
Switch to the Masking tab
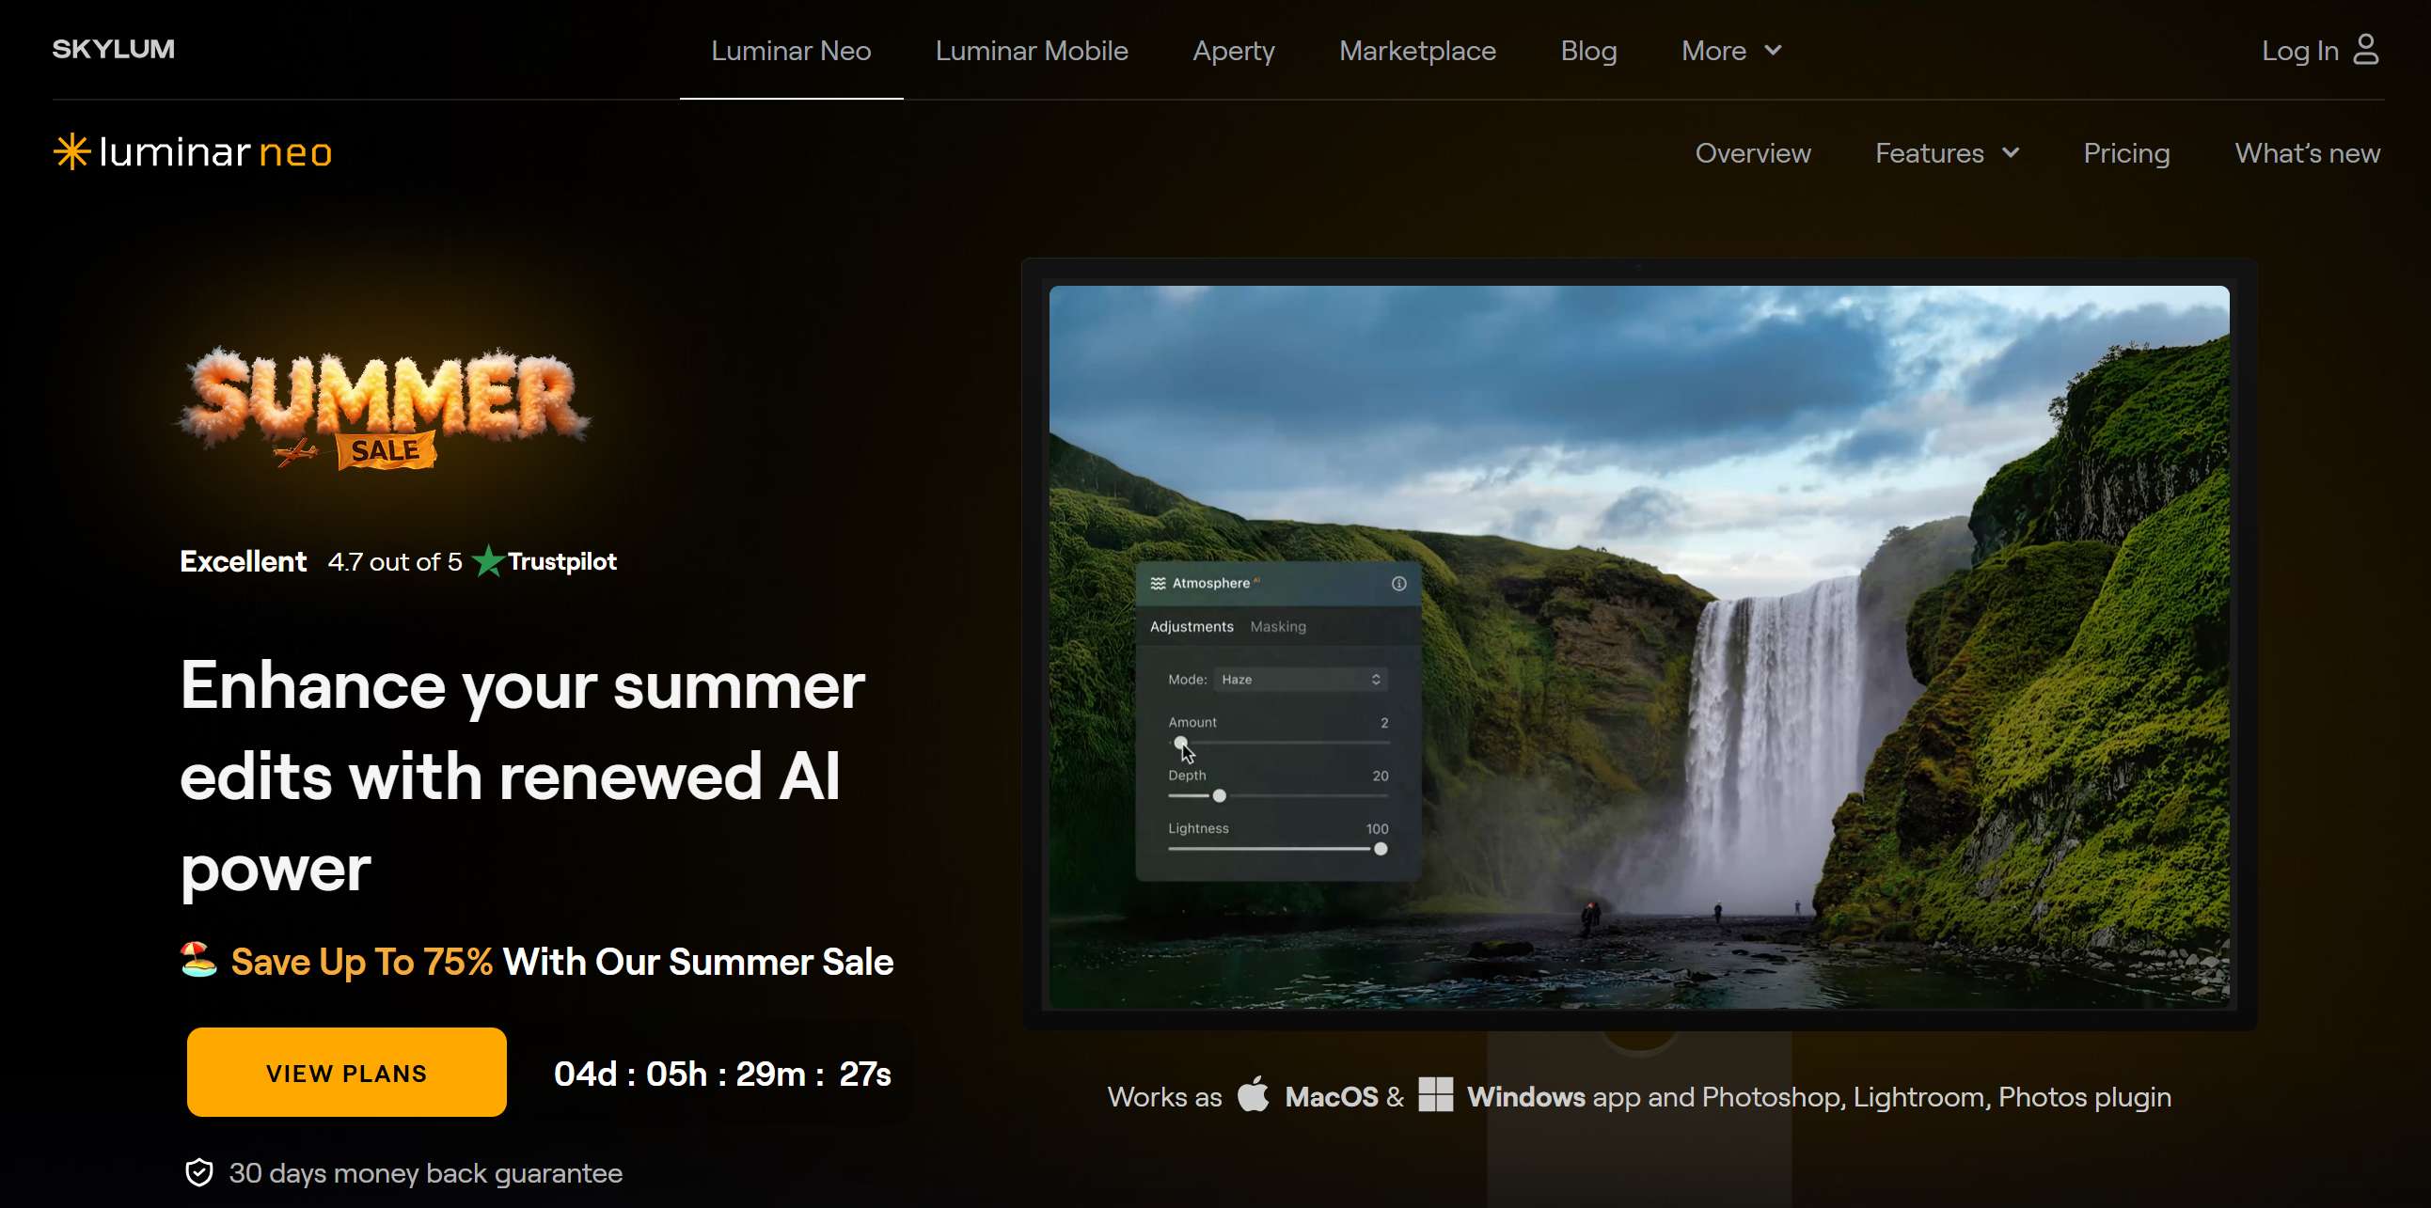coord(1278,627)
